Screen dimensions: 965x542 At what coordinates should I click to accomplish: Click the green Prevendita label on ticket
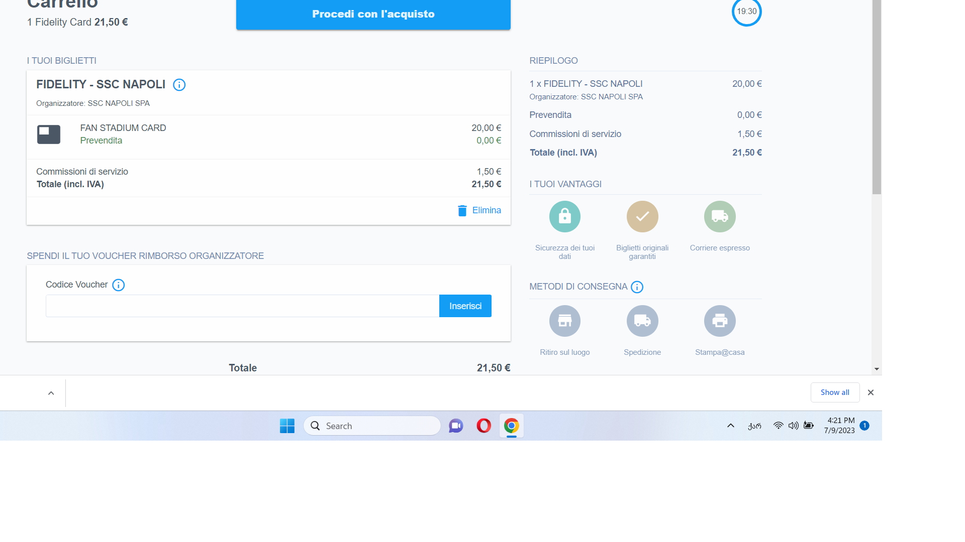tap(101, 141)
